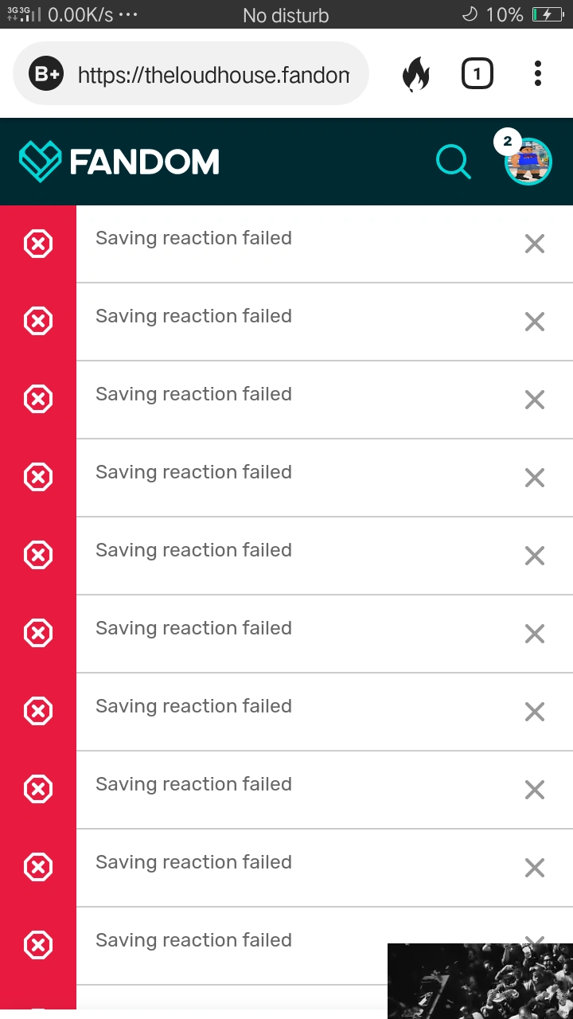Tap the battery indicator in status bar
The height and width of the screenshot is (1019, 573).
coord(548,15)
